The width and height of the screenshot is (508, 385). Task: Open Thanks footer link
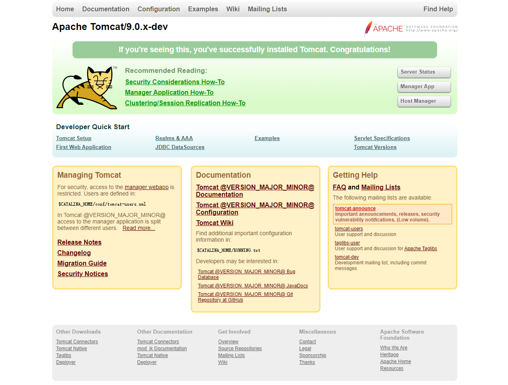click(307, 362)
